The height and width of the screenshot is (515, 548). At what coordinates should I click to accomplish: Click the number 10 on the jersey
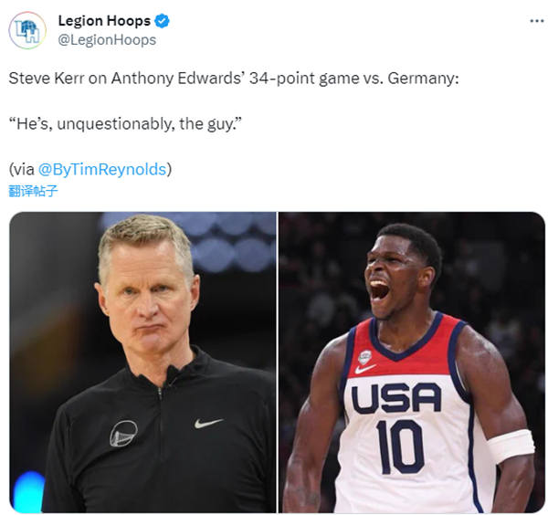click(x=401, y=447)
